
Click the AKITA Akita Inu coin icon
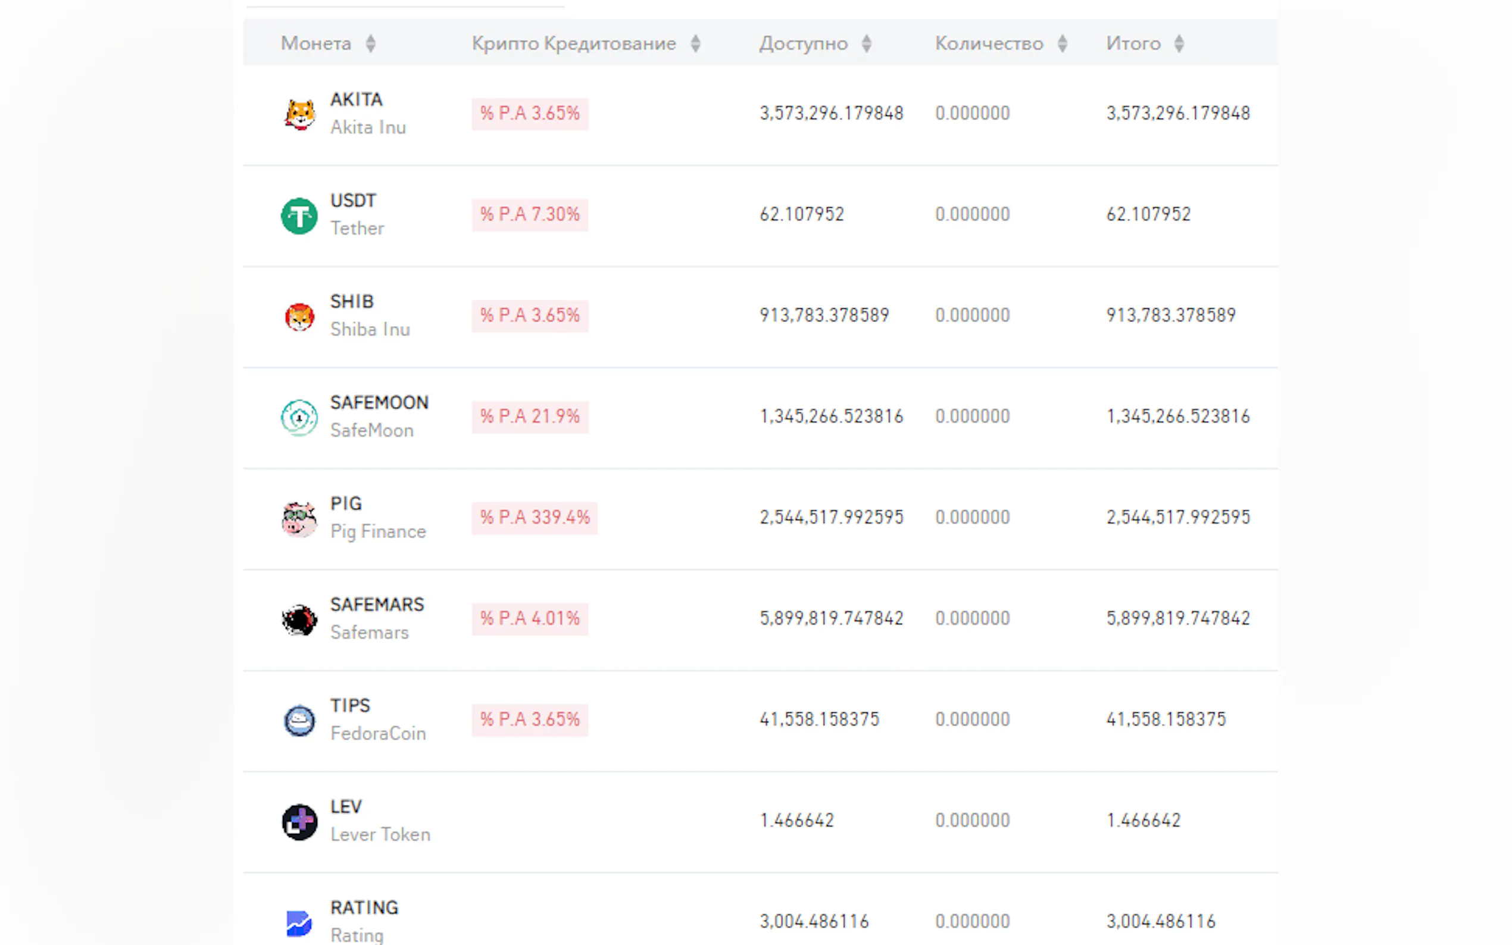point(299,114)
